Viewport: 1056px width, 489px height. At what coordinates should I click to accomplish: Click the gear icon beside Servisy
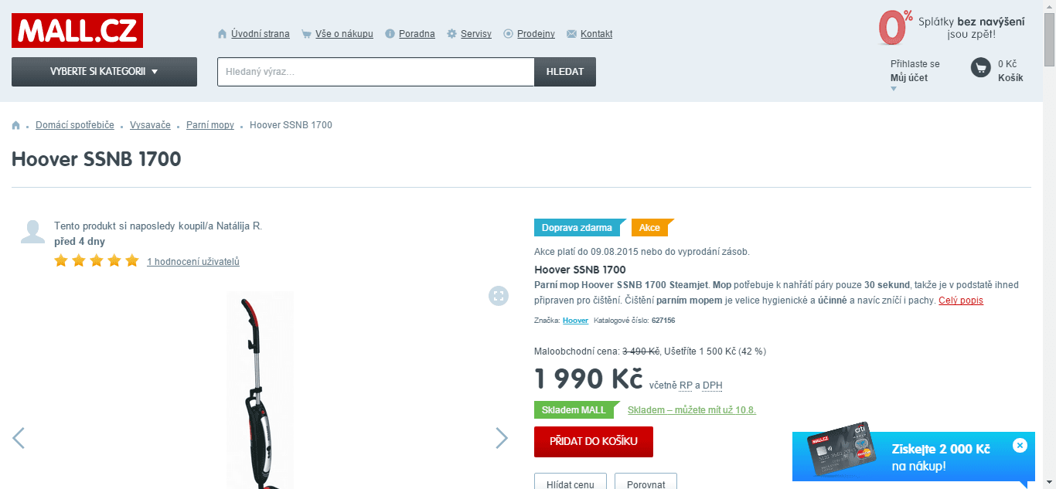click(x=451, y=34)
